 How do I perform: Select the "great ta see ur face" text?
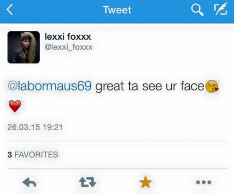(x=150, y=86)
